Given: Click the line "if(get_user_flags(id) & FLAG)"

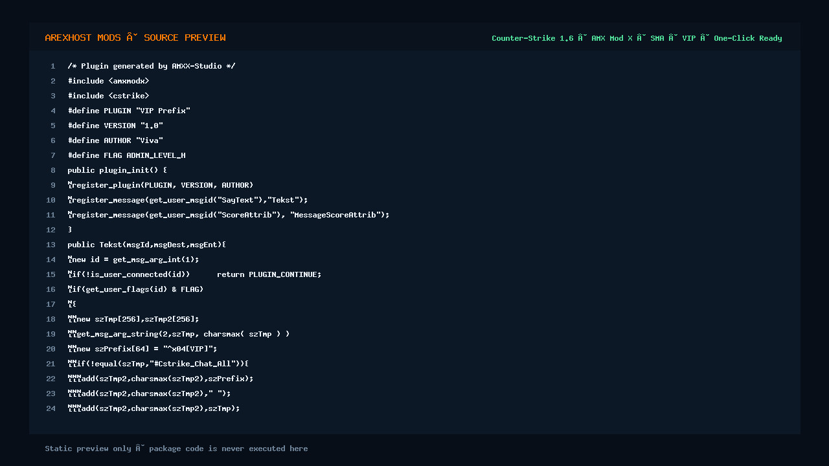Looking at the screenshot, I should 135,289.
